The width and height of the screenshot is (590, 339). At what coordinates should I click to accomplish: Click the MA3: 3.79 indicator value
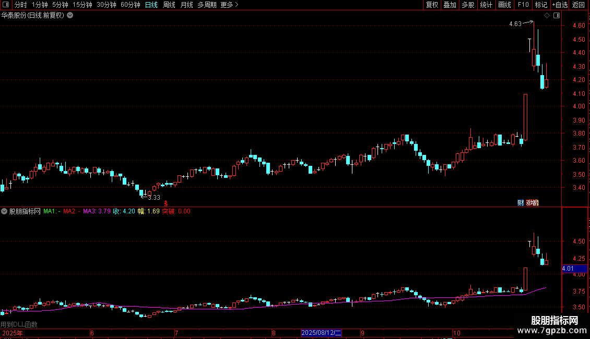[97, 211]
